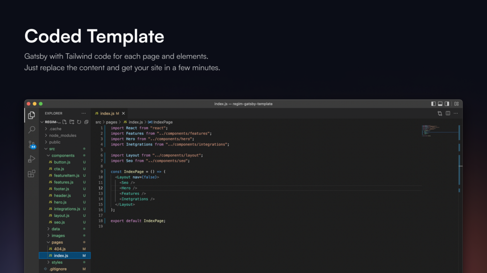Open changes compare icon in editor toolbar
This screenshot has height=273, width=487.
coord(440,113)
